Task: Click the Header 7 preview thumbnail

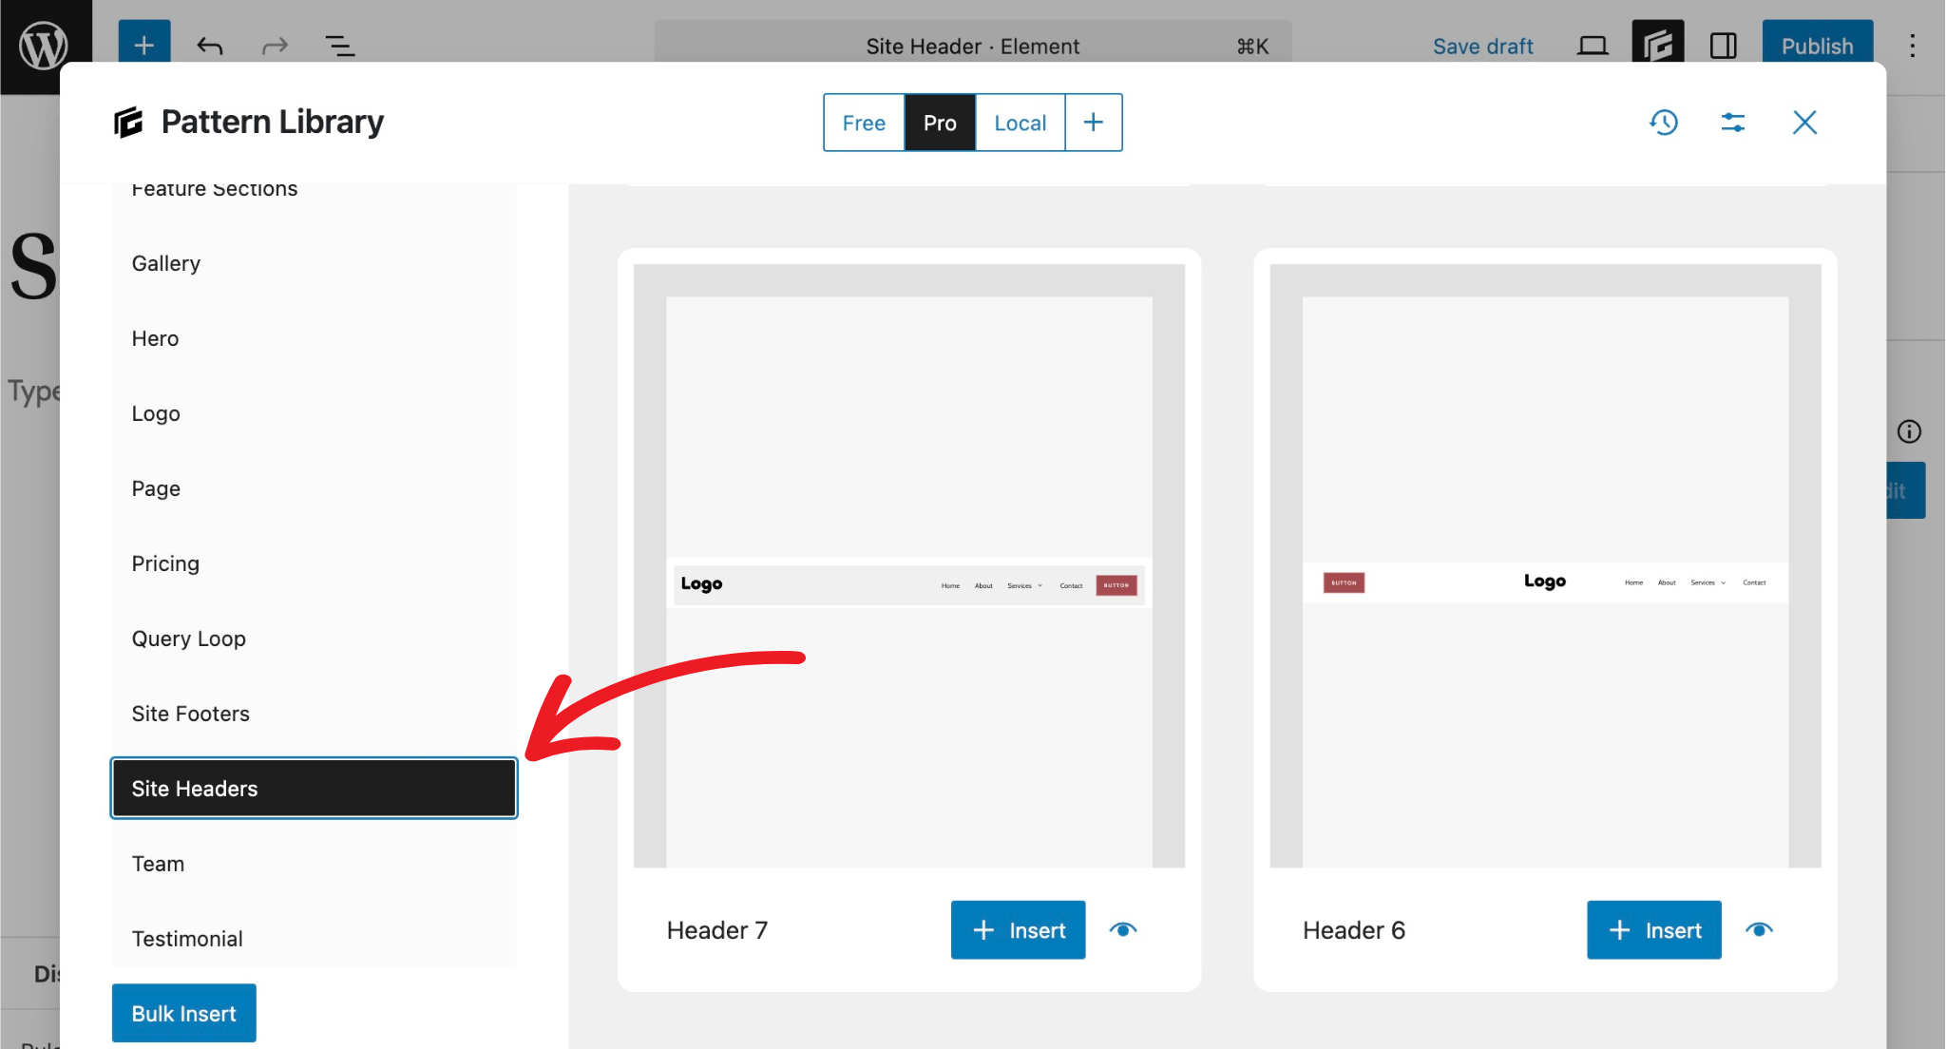Action: 908,565
